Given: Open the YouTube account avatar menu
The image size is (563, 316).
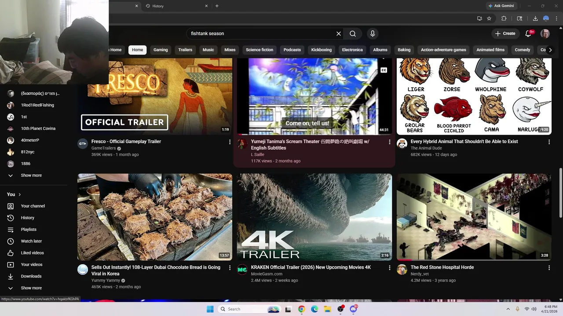Looking at the screenshot, I should [545, 33].
